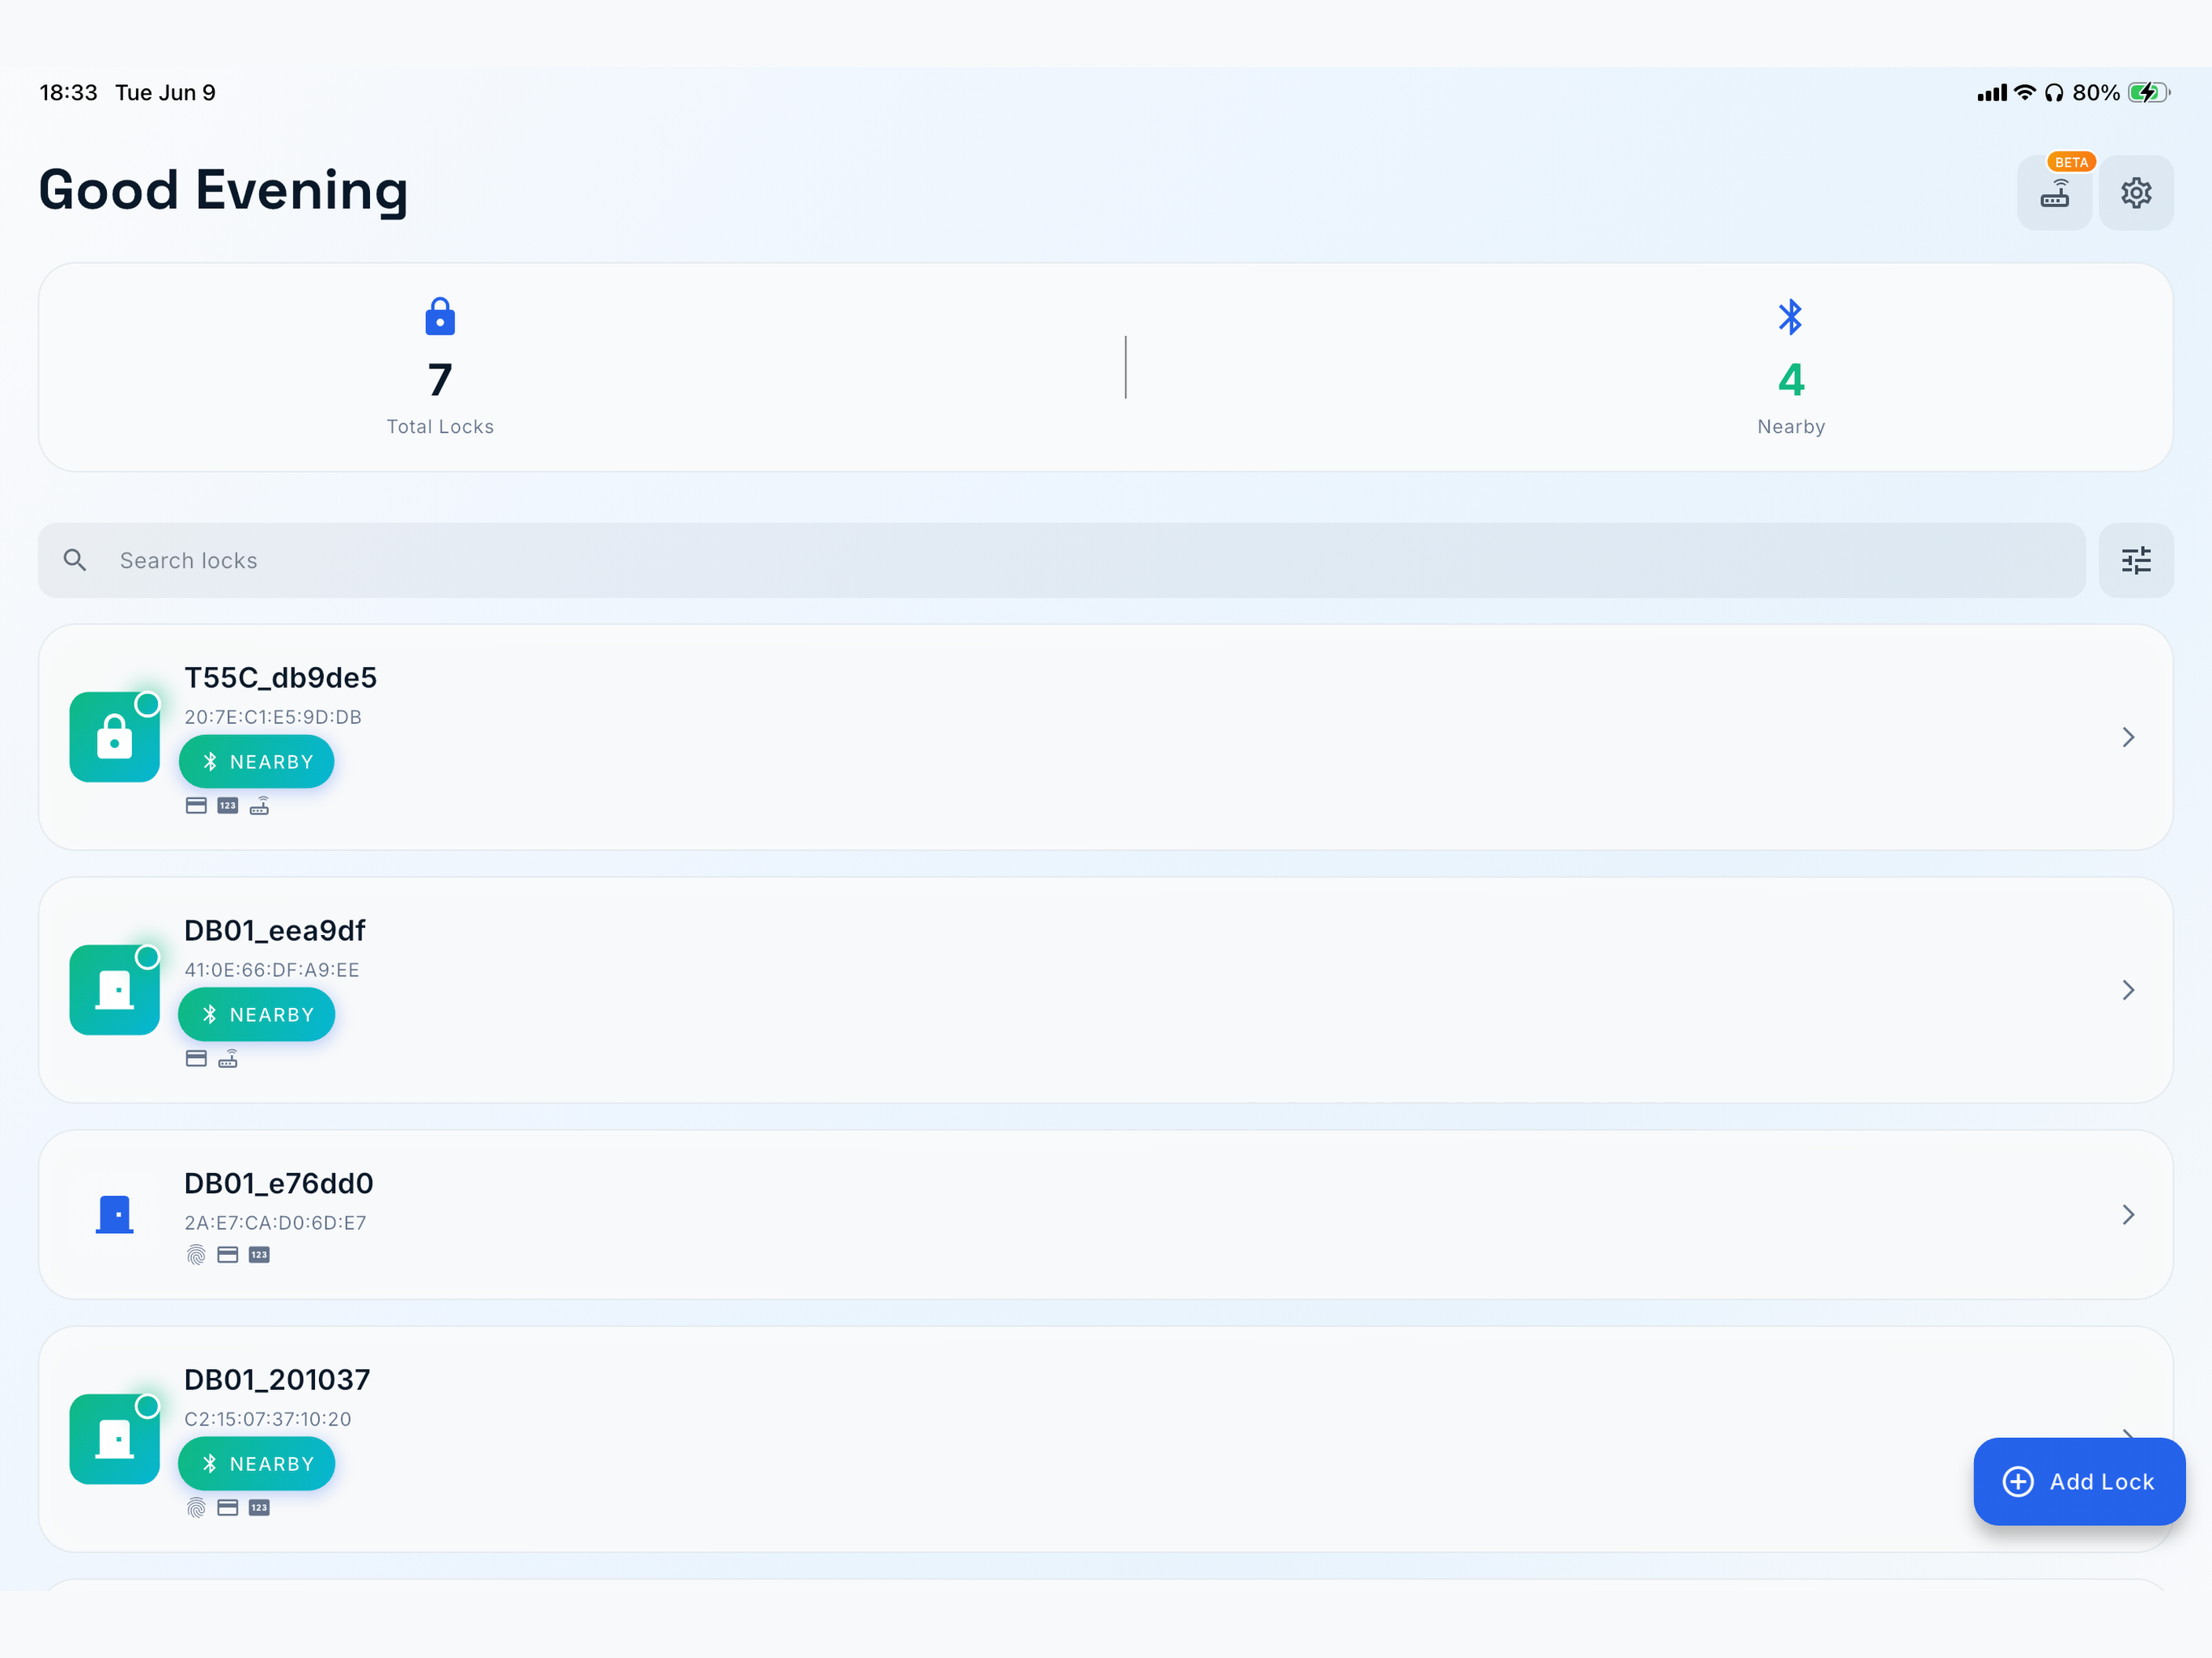2212x1658 pixels.
Task: Click the 123 passcode icon under T55C_db9de5
Action: (x=228, y=806)
